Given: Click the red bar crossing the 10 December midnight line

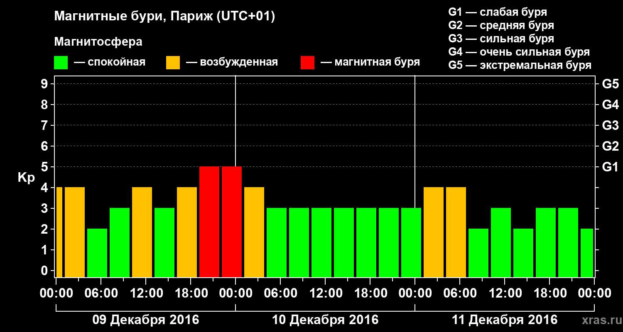Looking at the screenshot, I should (x=232, y=222).
